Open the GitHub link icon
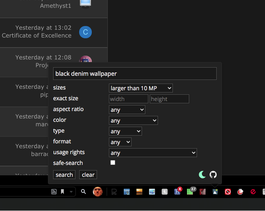Image resolution: width=265 pixels, height=211 pixels. tap(213, 175)
